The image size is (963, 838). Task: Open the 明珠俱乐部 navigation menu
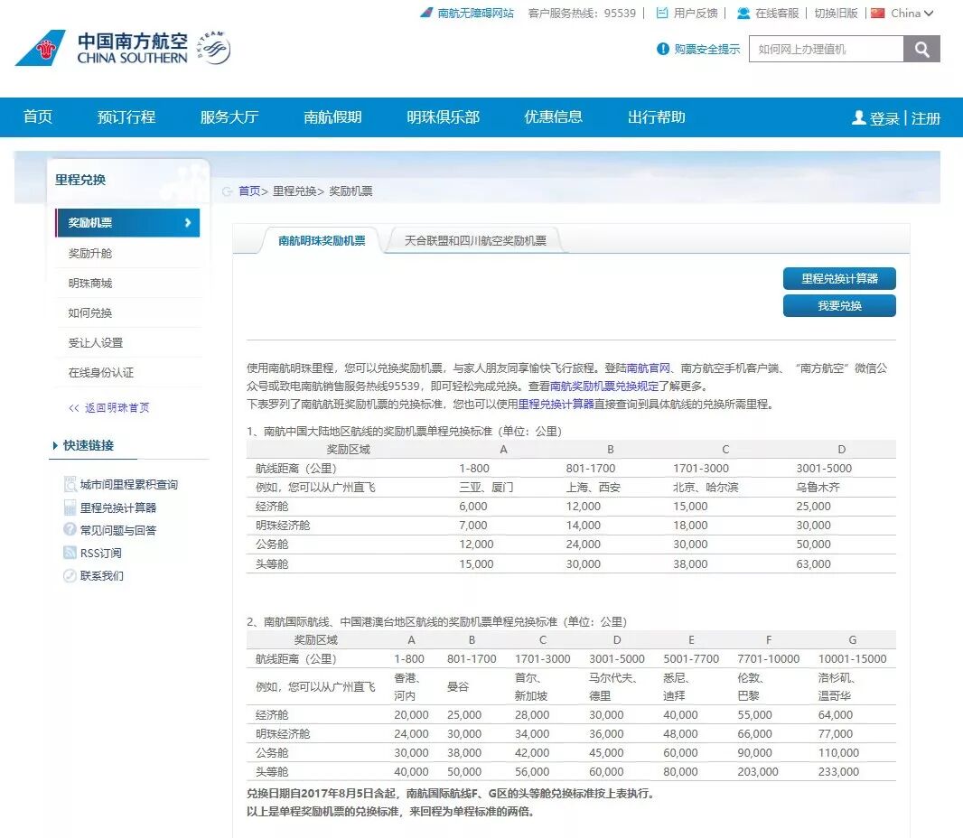(443, 116)
